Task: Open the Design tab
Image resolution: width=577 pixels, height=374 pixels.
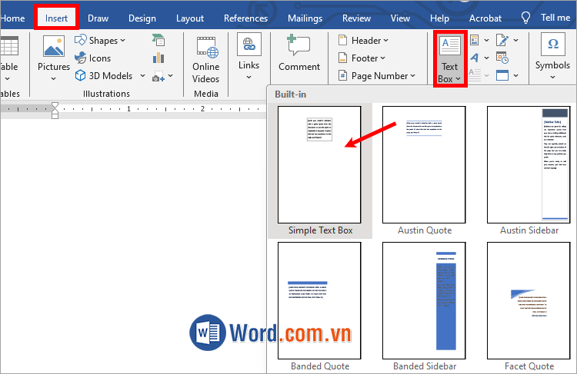Action: click(x=142, y=18)
